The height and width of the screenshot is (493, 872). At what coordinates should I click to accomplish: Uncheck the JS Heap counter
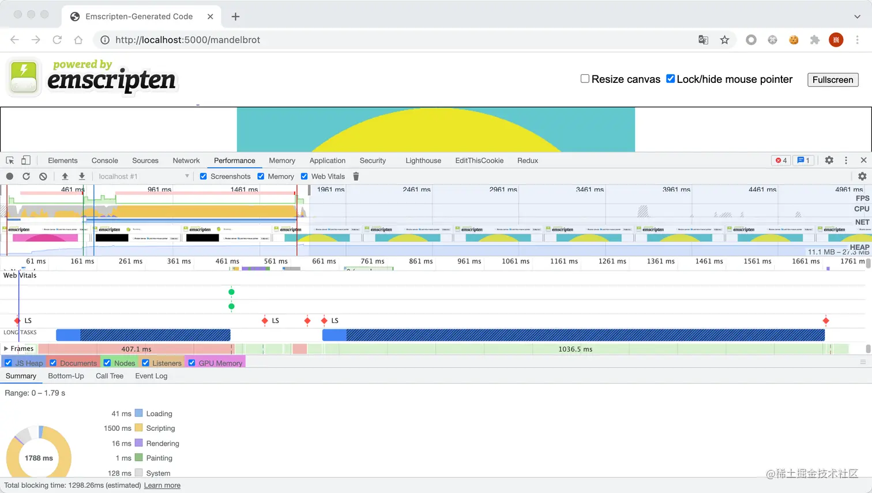pos(8,363)
